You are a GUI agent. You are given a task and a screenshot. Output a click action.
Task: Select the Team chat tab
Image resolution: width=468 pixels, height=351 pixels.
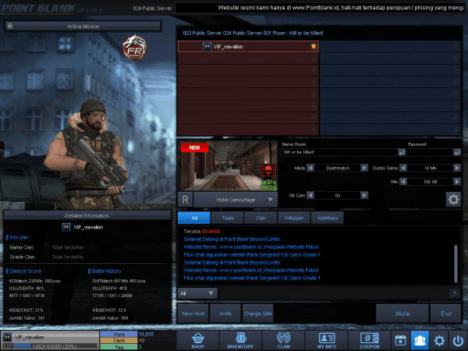(x=229, y=219)
